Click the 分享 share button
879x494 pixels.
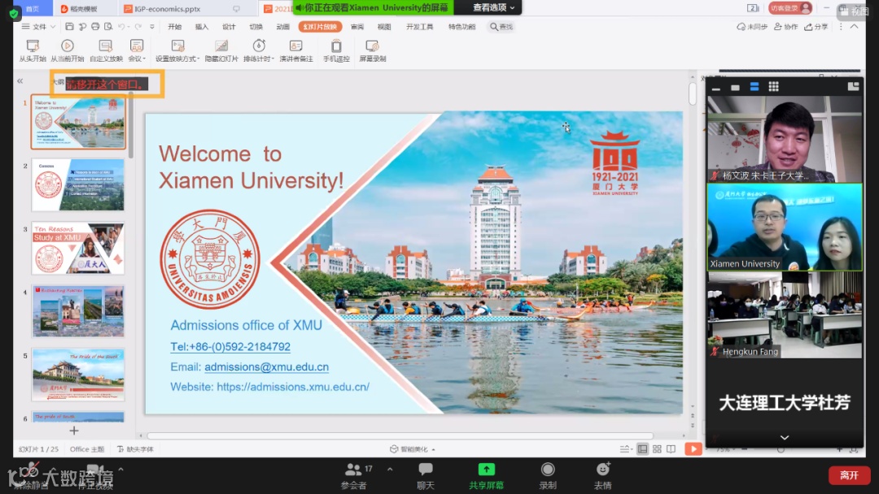(816, 26)
